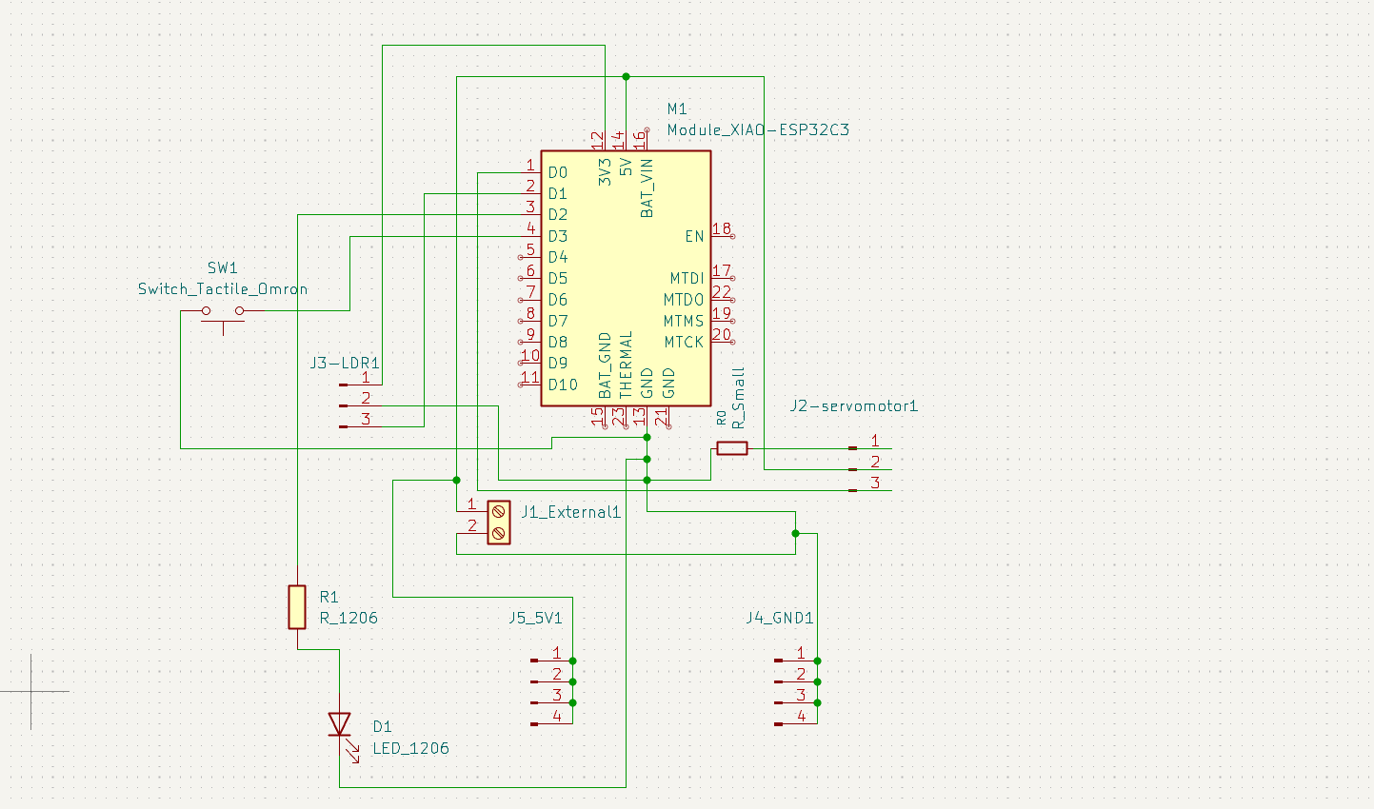Click the unconnected EN pin 18 on module
The height and width of the screenshot is (809, 1374).
click(x=722, y=235)
